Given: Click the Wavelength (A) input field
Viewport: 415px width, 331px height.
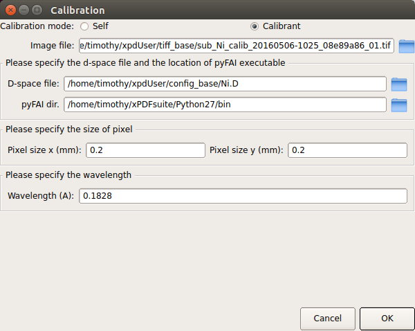Looking at the screenshot, I should (x=243, y=196).
